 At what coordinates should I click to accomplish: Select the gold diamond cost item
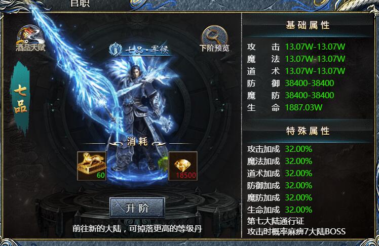pyautogui.click(x=183, y=166)
